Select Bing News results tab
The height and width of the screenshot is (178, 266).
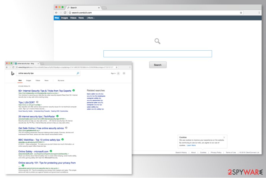(46, 81)
